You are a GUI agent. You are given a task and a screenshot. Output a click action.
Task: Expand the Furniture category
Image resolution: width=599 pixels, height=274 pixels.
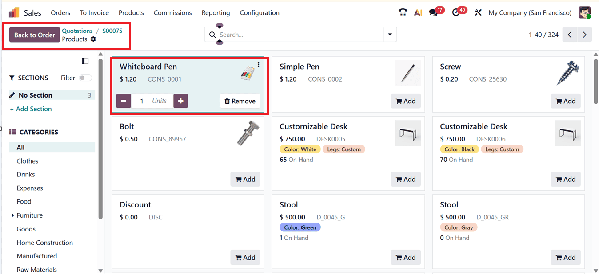(x=12, y=215)
